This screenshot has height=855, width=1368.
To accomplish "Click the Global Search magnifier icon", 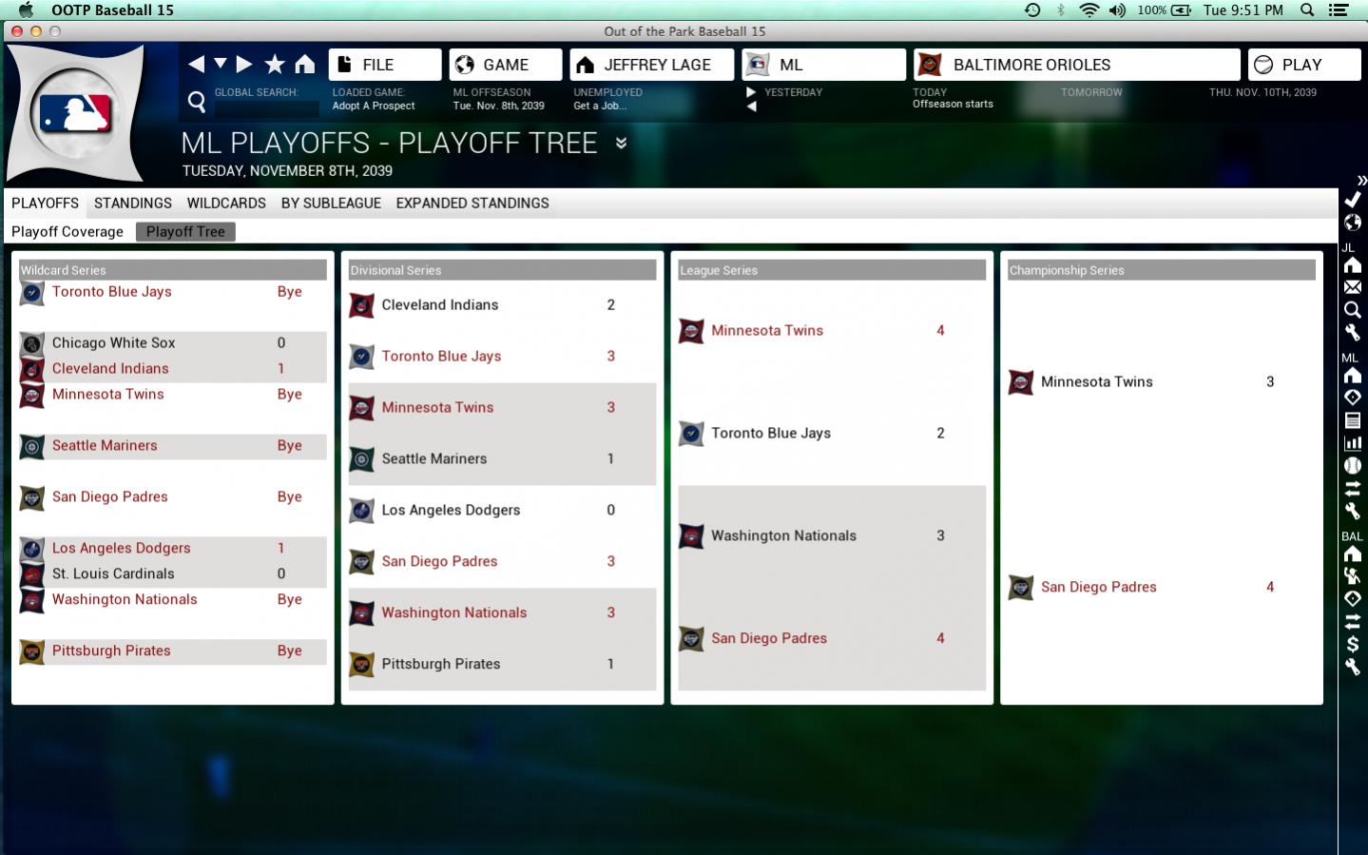I will coord(197,102).
